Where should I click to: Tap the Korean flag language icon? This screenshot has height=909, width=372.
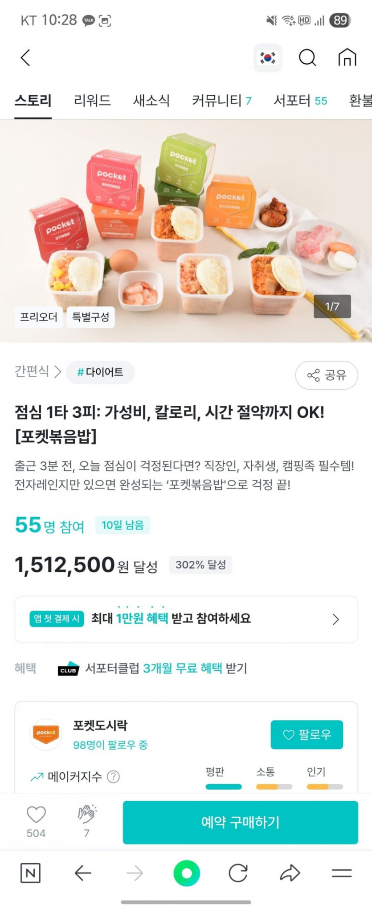tap(268, 57)
